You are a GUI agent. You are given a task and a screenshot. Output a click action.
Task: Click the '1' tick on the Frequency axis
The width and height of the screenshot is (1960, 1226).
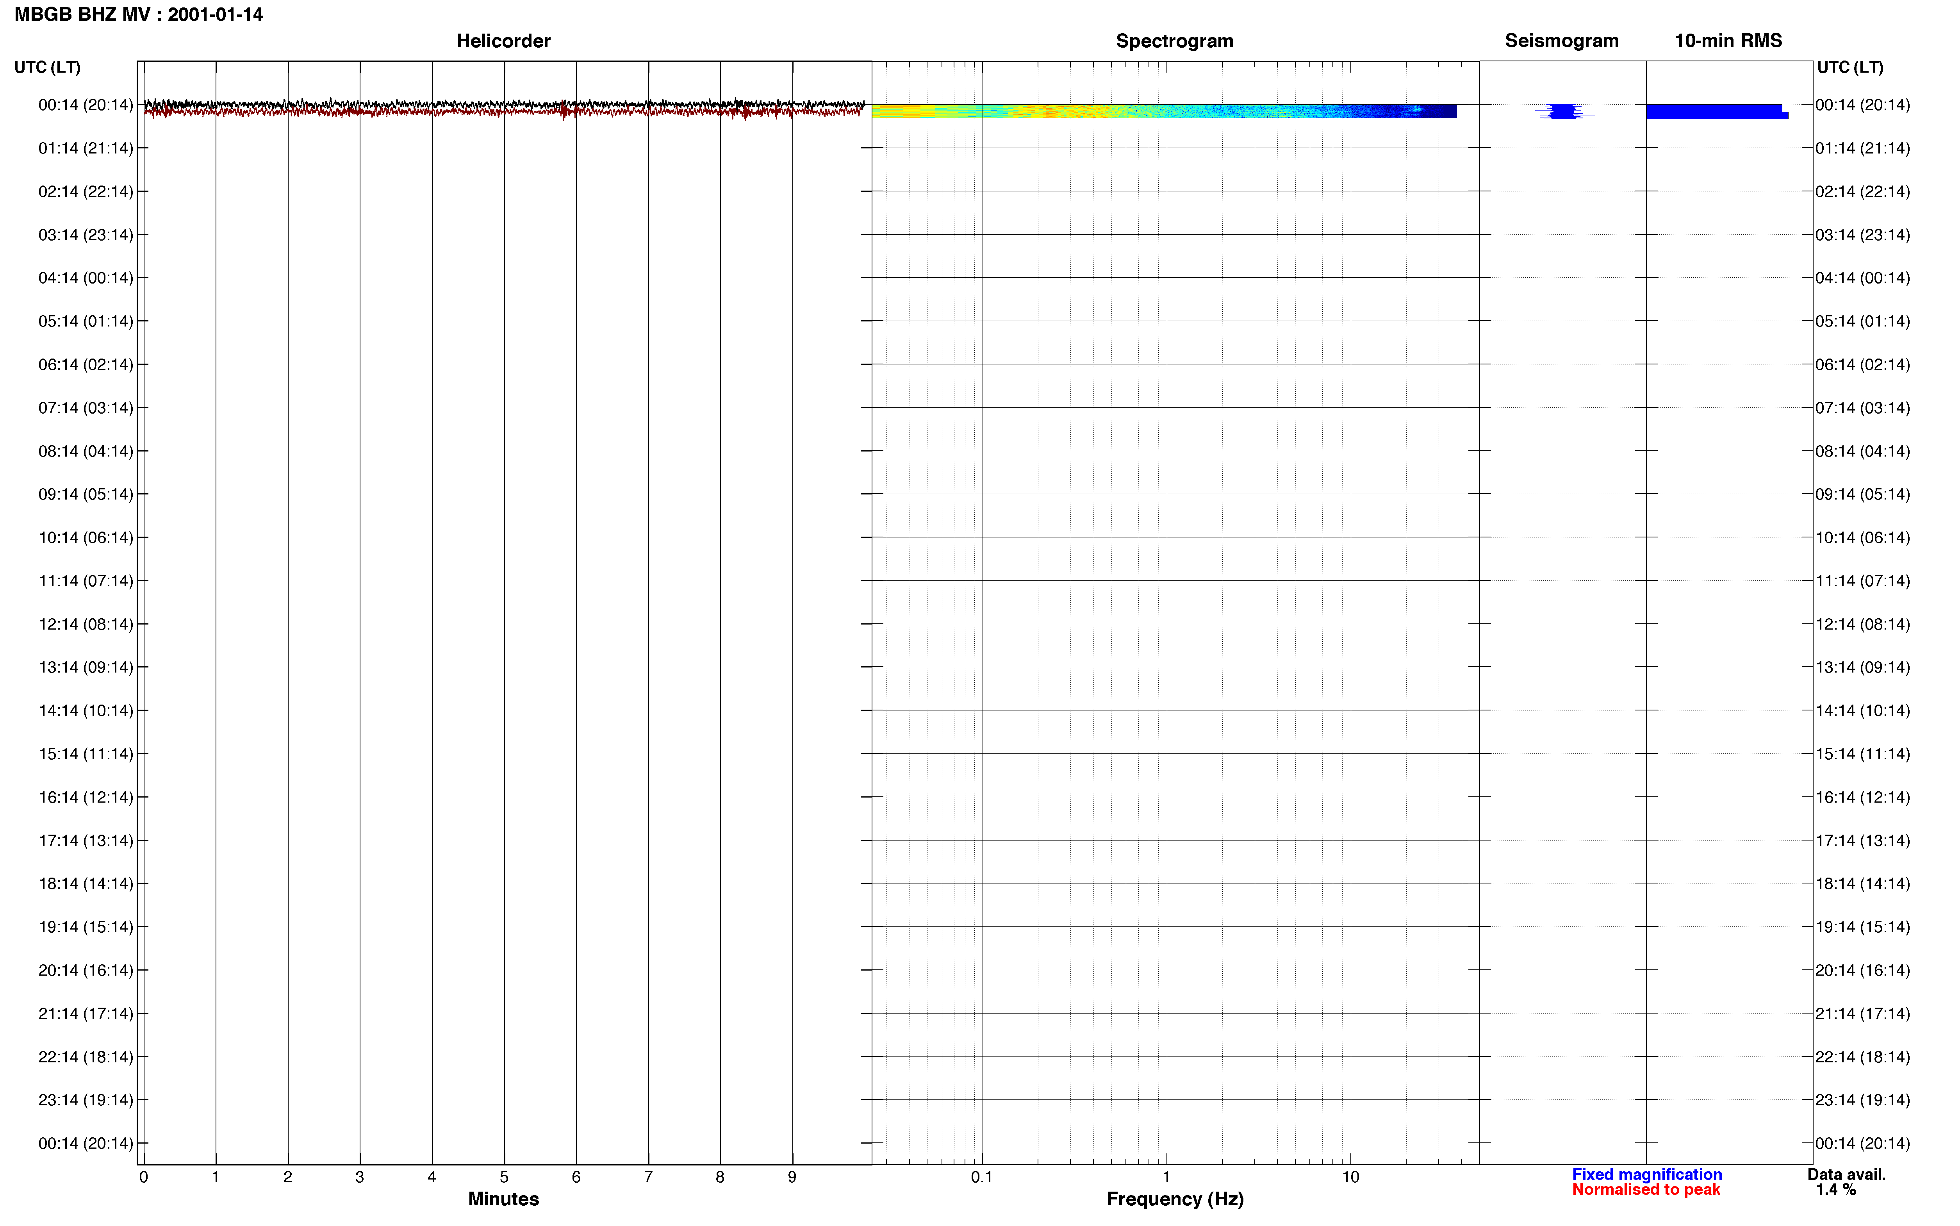(x=1166, y=1177)
